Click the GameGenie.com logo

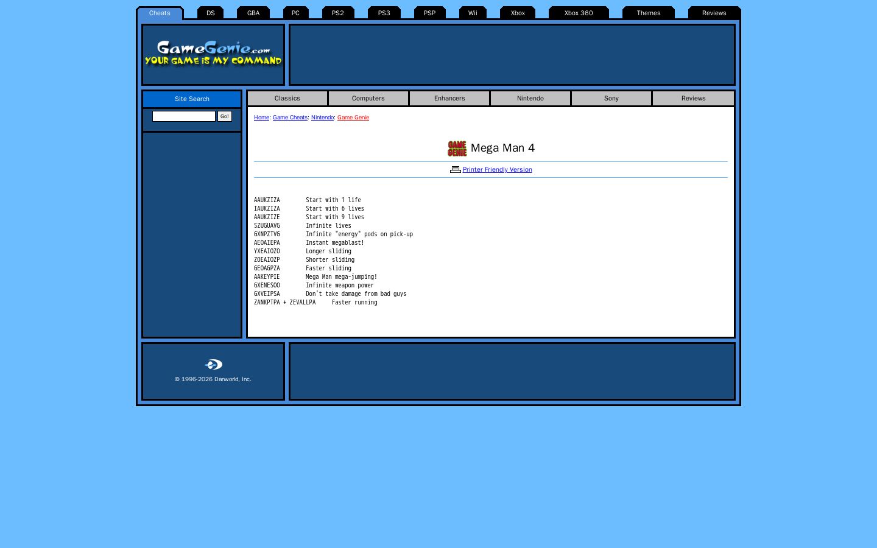click(x=213, y=54)
